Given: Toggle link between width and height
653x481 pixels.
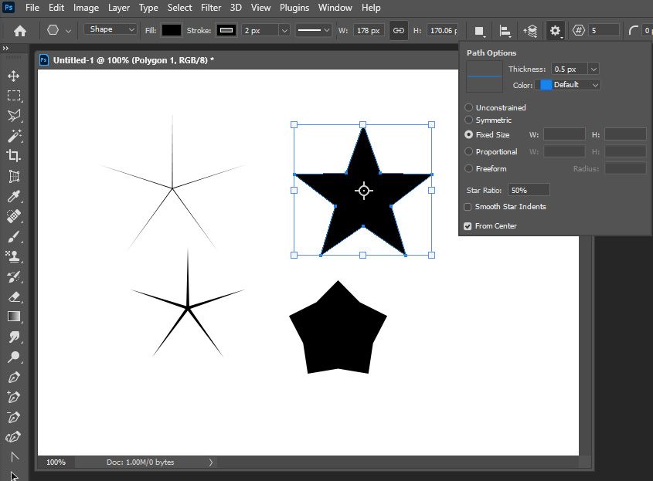Looking at the screenshot, I should pyautogui.click(x=399, y=31).
